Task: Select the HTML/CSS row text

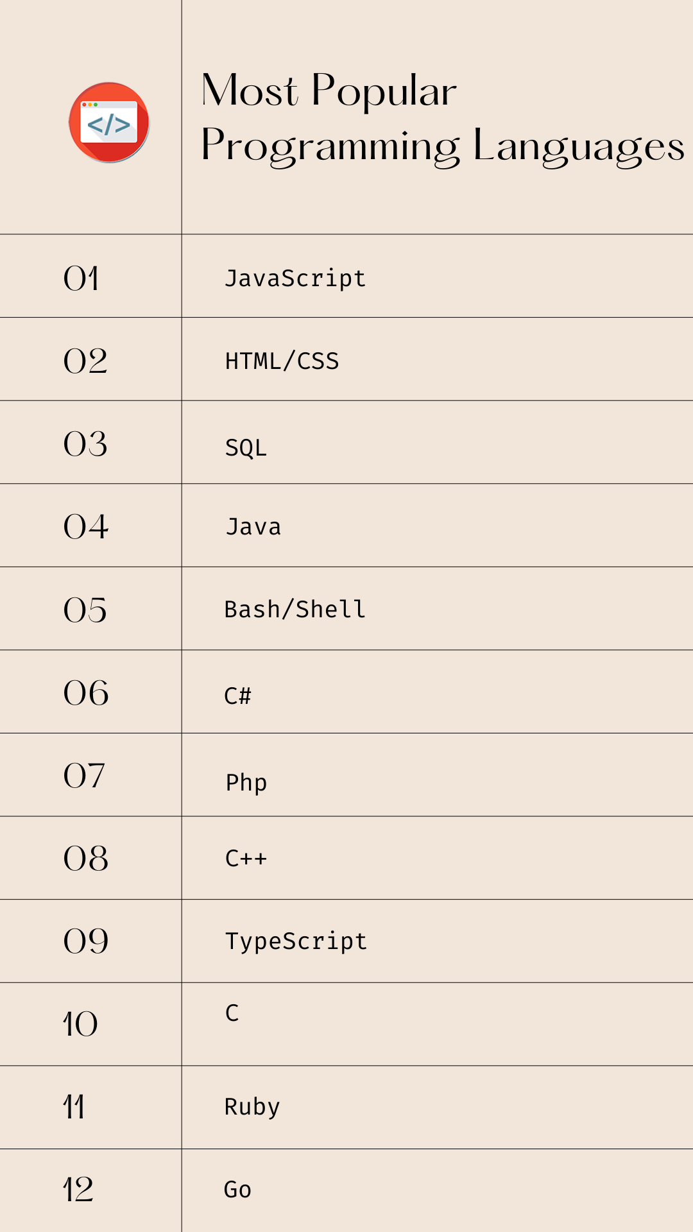Action: click(282, 361)
